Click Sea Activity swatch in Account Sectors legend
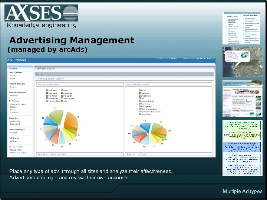Screen dimensions: 267x200 click(x=47, y=93)
